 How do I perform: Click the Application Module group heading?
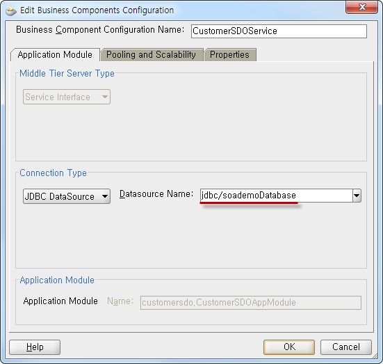pyautogui.click(x=57, y=280)
